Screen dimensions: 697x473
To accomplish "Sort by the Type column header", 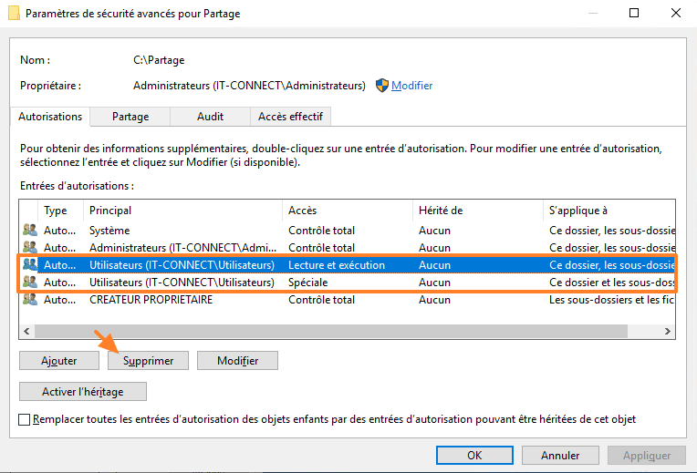I will [x=61, y=211].
